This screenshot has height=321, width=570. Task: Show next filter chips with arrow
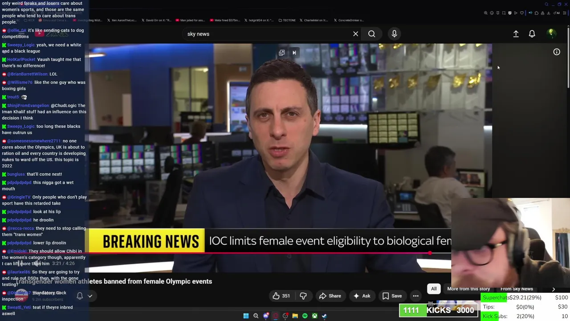(554, 289)
